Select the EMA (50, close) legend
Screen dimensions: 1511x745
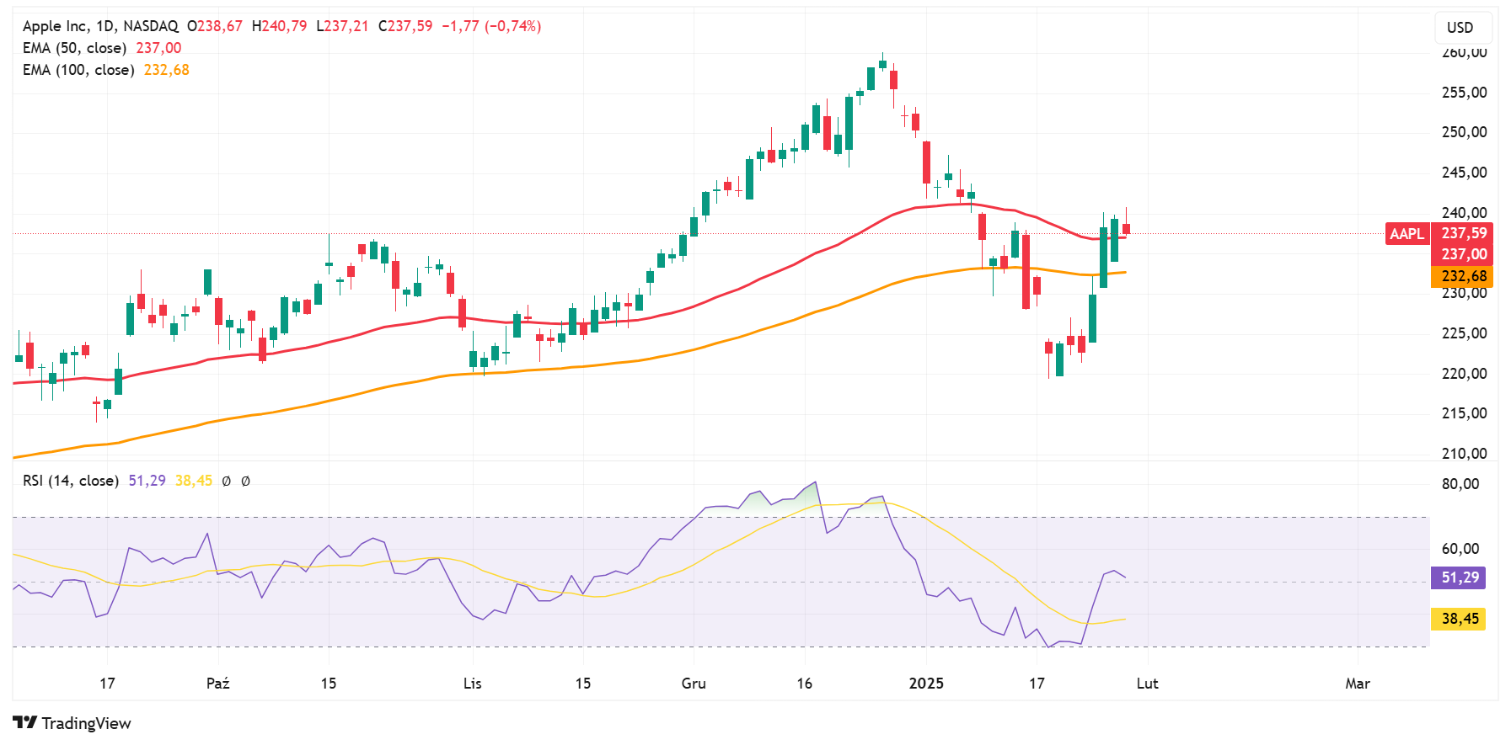pos(74,48)
